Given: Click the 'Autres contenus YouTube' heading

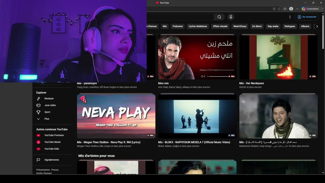Looking at the screenshot, I should coord(52,129).
